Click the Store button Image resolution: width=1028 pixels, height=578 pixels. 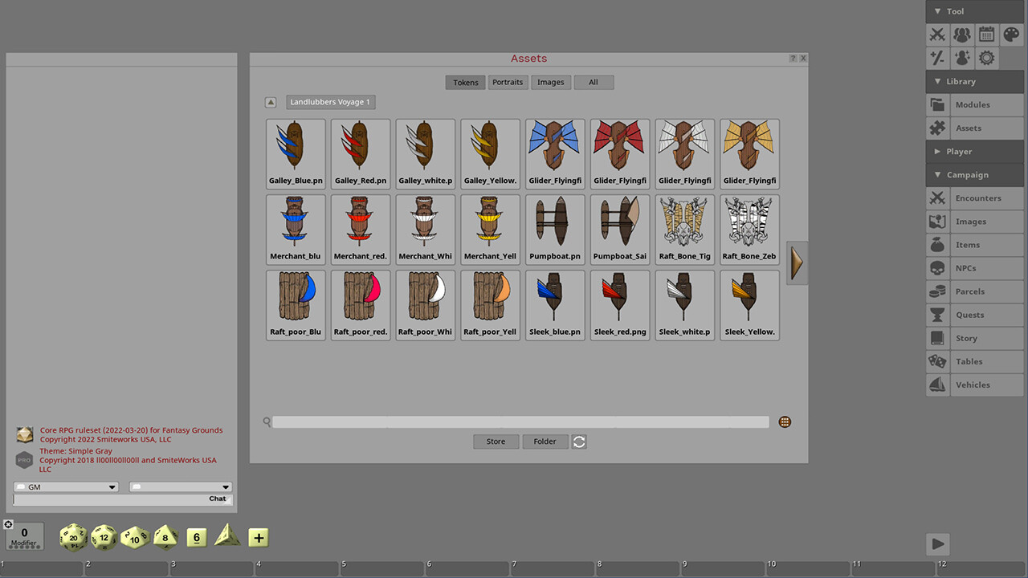click(496, 441)
